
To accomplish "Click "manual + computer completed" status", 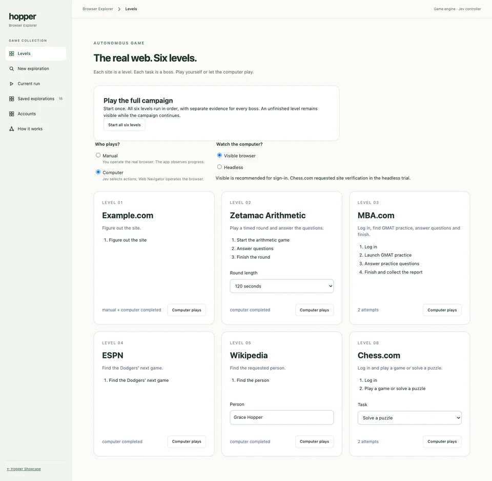I will point(132,310).
